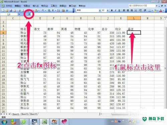This screenshot has height=125, width=167.
Task: Toggle bold formatting
Action: click(x=112, y=10)
